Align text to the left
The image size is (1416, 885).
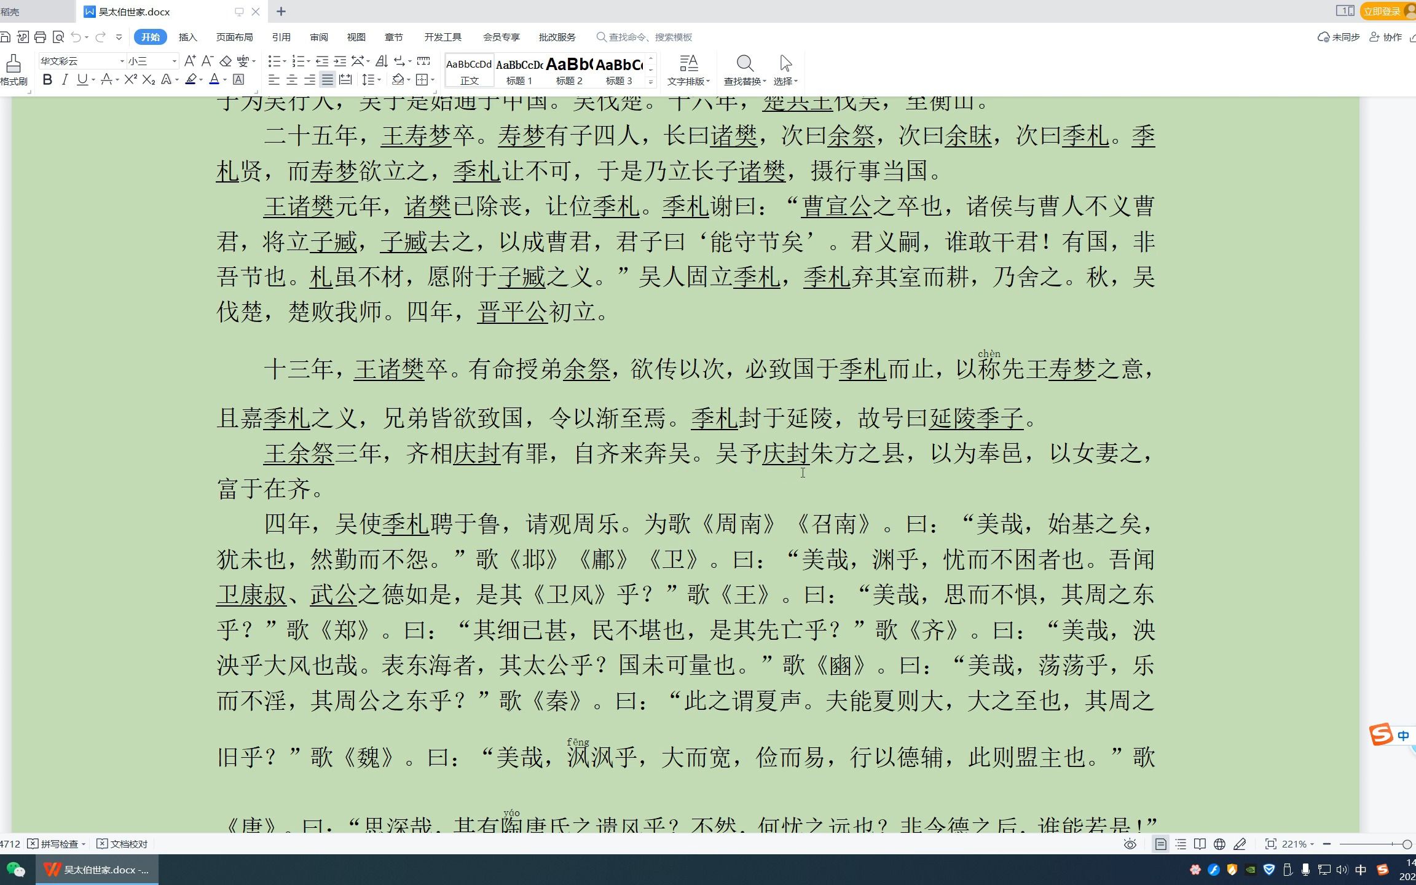[x=274, y=80]
